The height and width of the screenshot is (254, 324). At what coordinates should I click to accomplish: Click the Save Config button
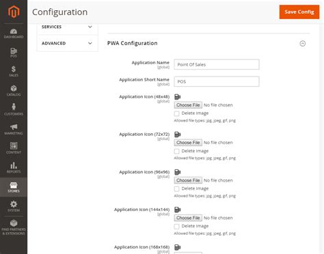(299, 12)
